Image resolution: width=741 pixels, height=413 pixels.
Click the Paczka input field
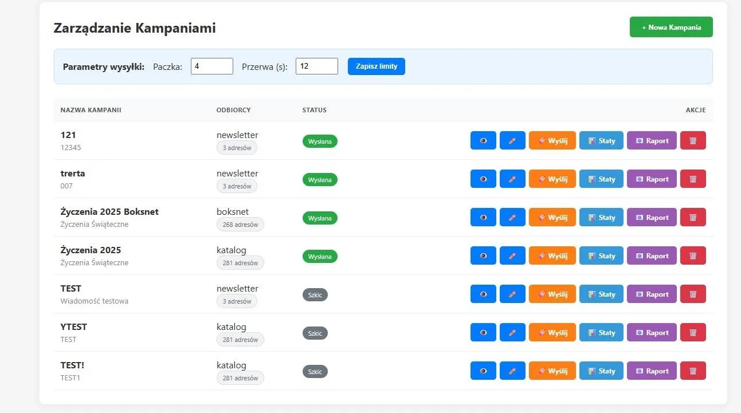click(x=211, y=66)
